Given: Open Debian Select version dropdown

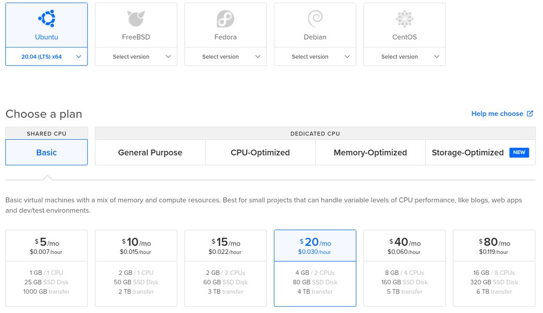Looking at the screenshot, I should [315, 56].
